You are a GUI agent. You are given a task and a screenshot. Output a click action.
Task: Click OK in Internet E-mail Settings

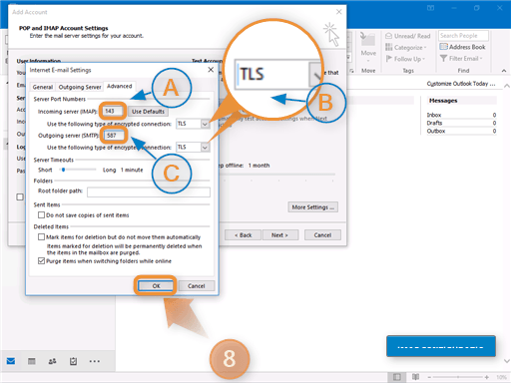156,286
